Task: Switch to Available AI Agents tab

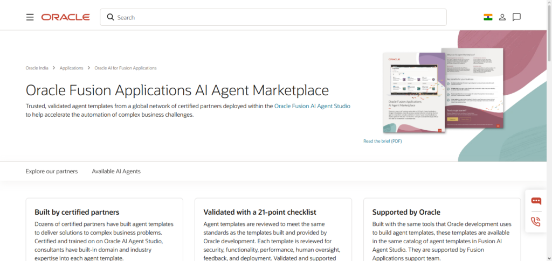Action: [x=116, y=172]
